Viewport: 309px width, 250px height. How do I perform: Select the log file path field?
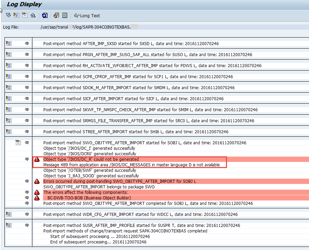[89, 27]
